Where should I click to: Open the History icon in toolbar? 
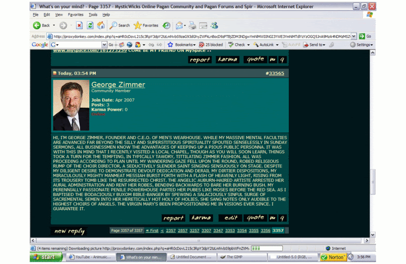pos(166,25)
